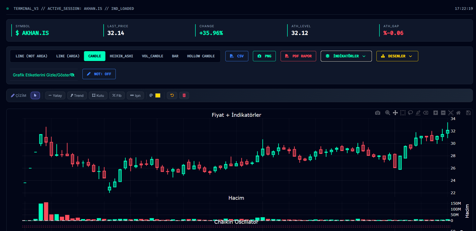476x231 pixels.
Task: Select the Kutu box drawing tool
Action: (x=98, y=95)
